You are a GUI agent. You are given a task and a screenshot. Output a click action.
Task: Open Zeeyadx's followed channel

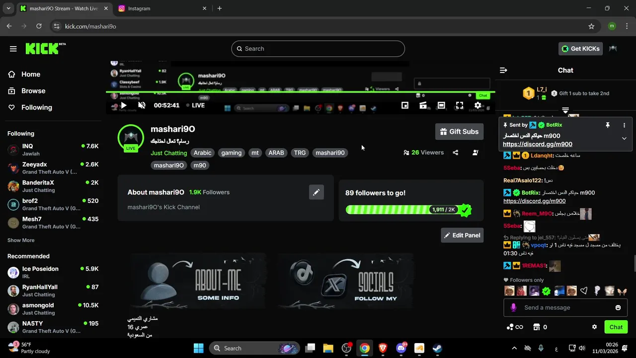pyautogui.click(x=53, y=168)
